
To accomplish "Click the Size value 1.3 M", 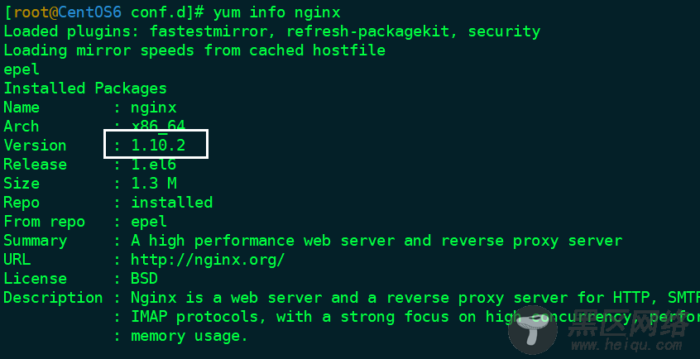I will tap(154, 183).
